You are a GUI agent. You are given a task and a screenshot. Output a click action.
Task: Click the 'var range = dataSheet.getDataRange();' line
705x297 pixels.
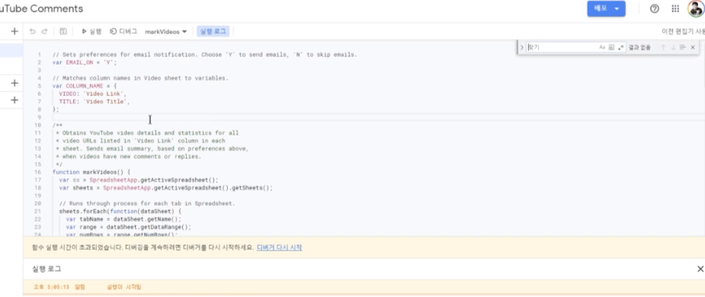128,227
